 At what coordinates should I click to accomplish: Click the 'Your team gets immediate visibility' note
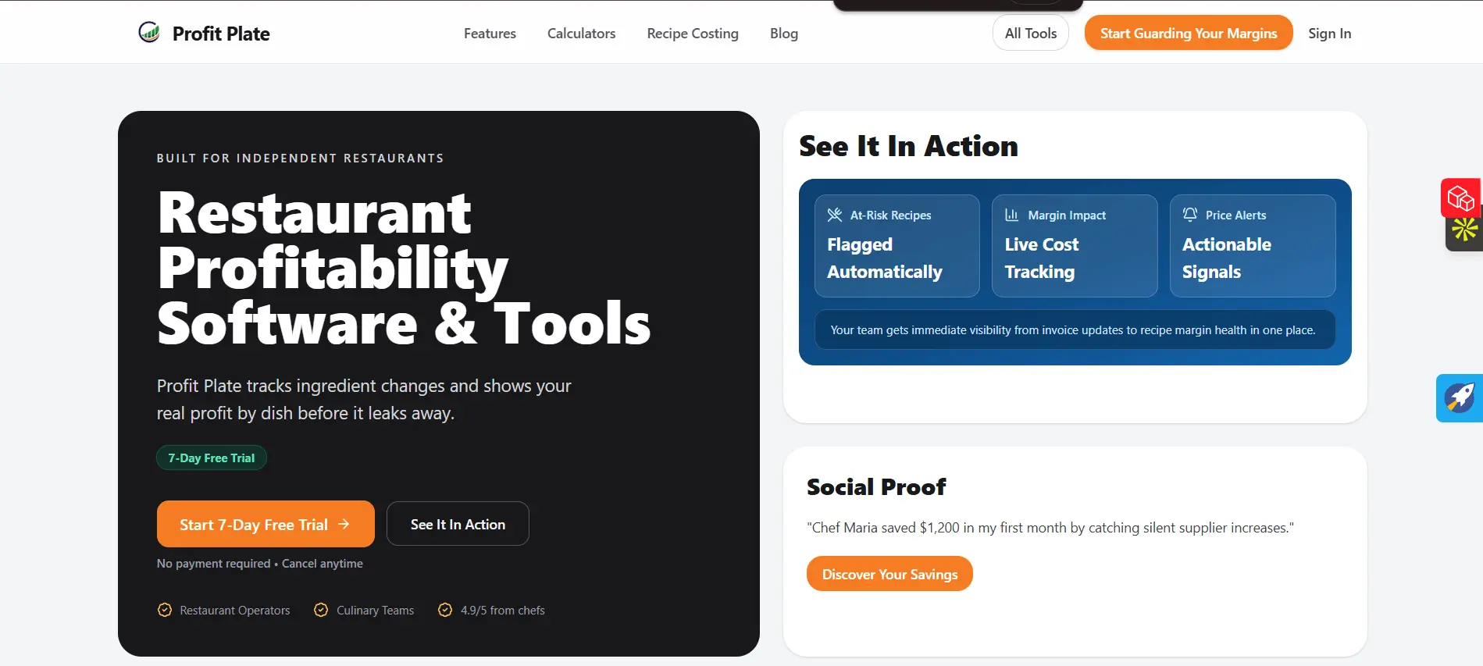click(1073, 330)
